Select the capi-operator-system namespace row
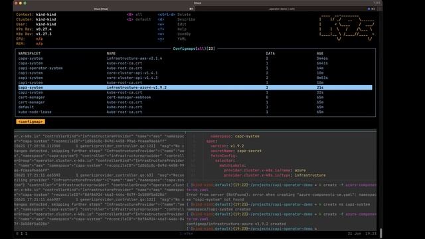The width and height of the screenshot is (425, 239). coord(195,68)
